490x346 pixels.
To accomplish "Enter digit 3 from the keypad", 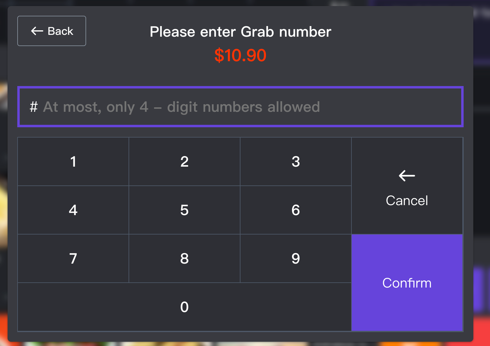I will [x=296, y=161].
